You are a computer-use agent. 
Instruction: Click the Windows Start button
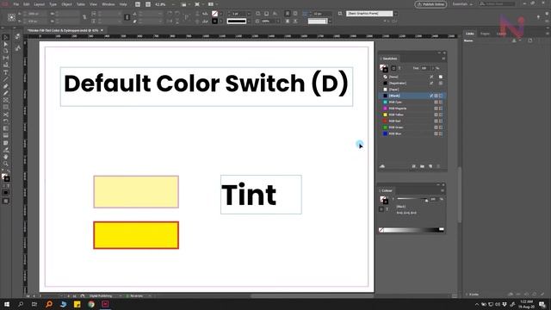coord(6,304)
